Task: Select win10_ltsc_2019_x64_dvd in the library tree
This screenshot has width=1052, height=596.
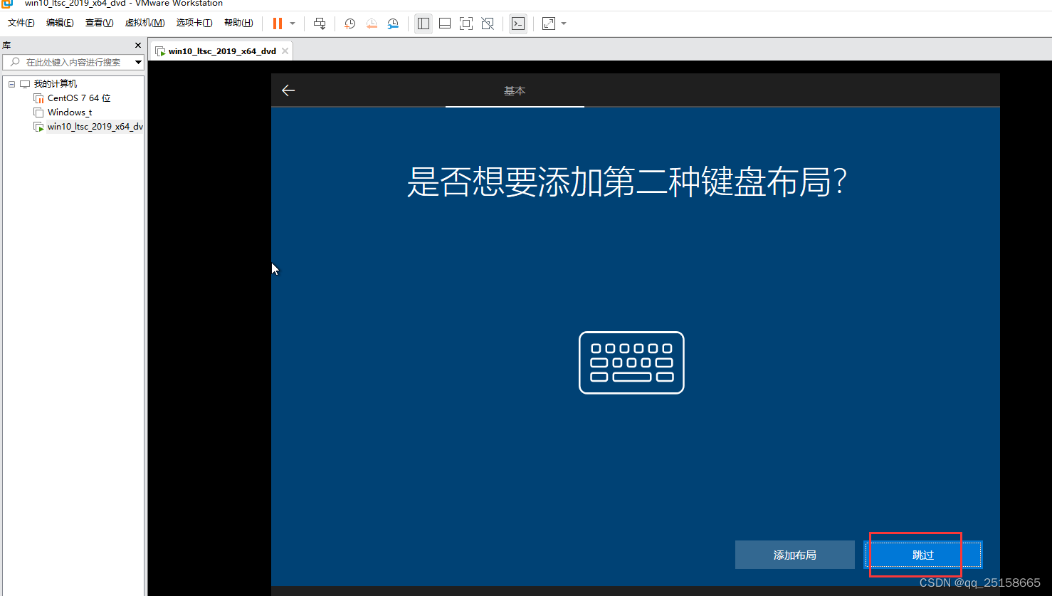Action: pos(95,127)
